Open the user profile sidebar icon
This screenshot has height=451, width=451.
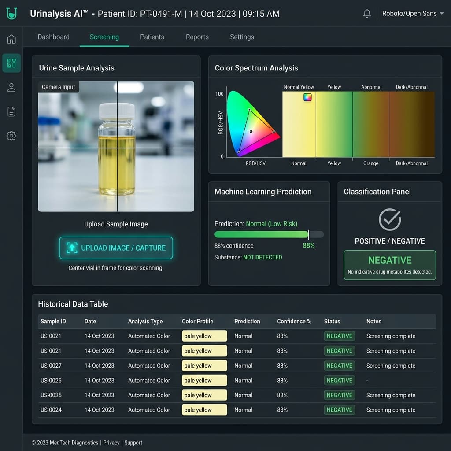[x=11, y=88]
